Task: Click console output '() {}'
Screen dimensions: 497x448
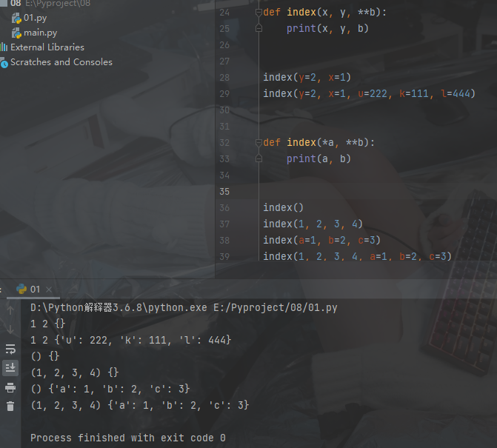Action: point(45,356)
